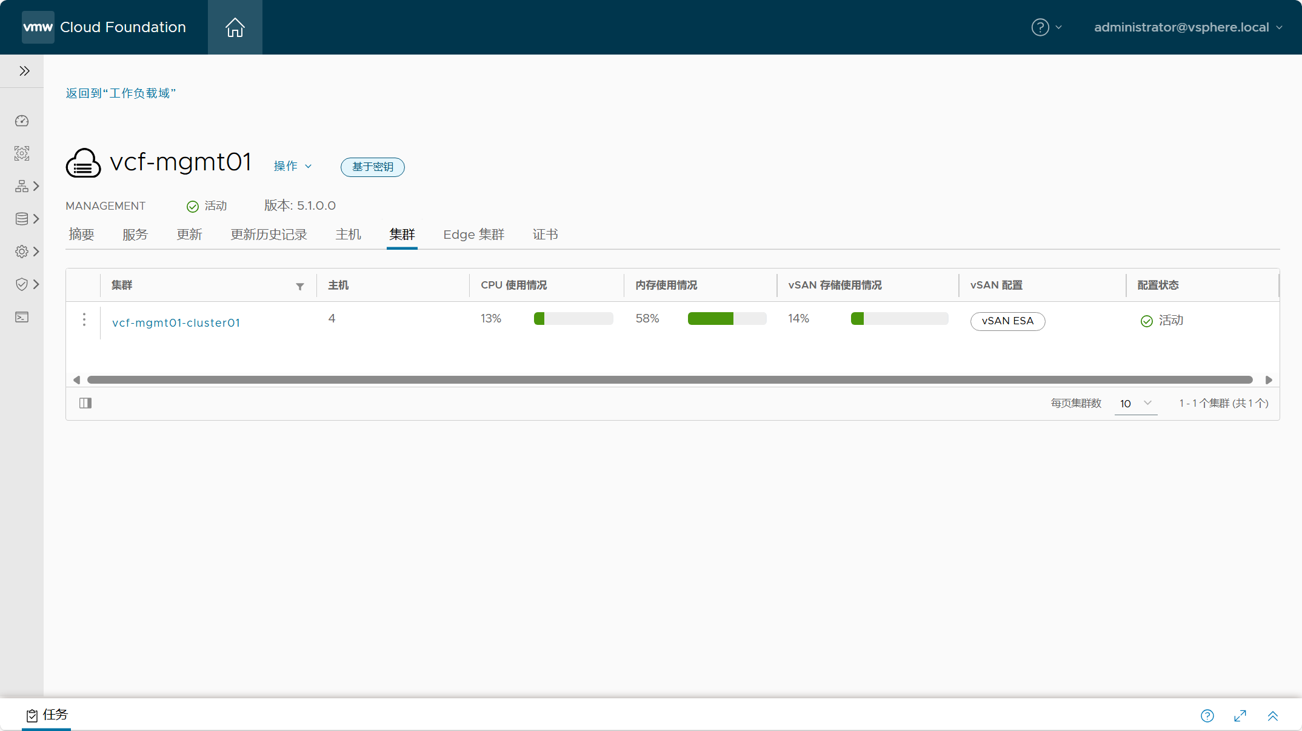This screenshot has height=731, width=1302.
Task: Click the memory usage progress bar
Action: point(727,319)
